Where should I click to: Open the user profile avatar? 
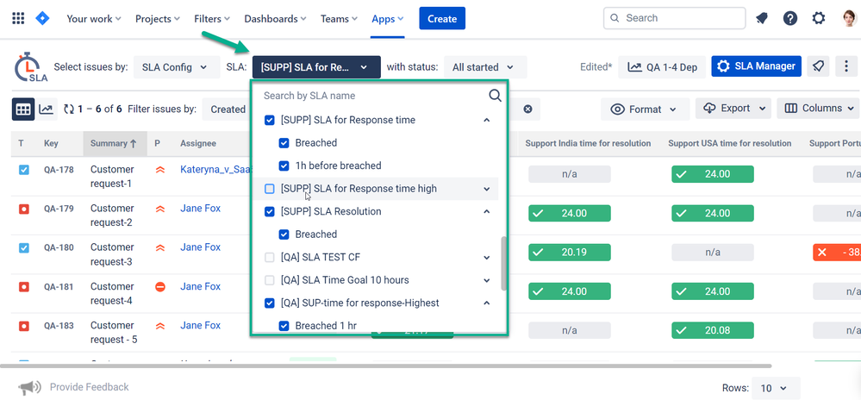pyautogui.click(x=850, y=19)
